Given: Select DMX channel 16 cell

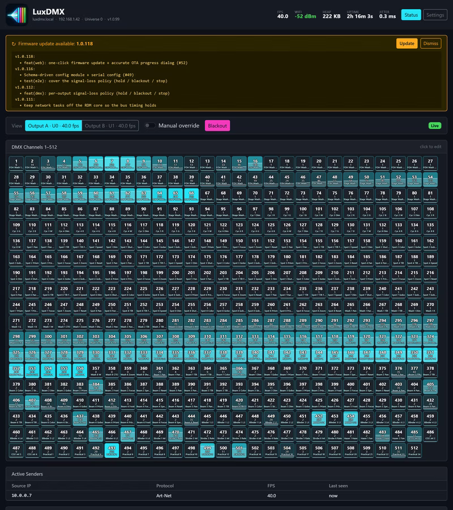Looking at the screenshot, I should click(255, 164).
